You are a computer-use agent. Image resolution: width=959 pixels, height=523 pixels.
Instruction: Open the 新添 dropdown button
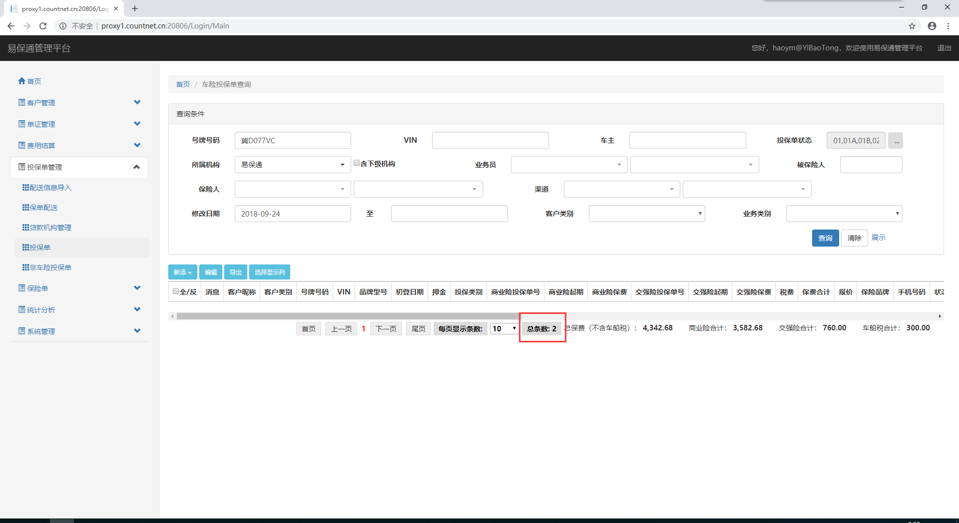point(183,272)
